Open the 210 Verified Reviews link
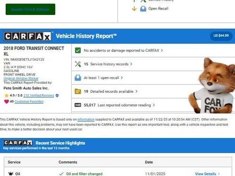235x176 pixels. pos(39,95)
